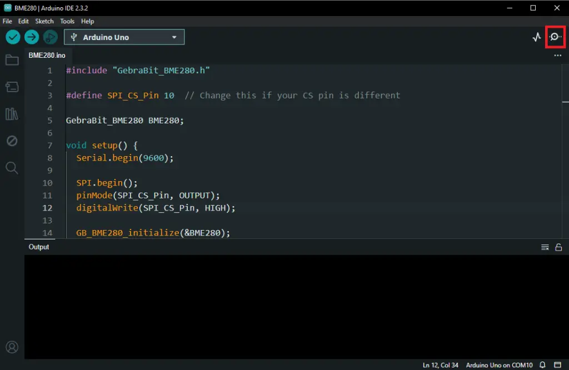This screenshot has height=370, width=569.
Task: Click the 'SPI.begin();' line
Action: pyautogui.click(x=107, y=183)
